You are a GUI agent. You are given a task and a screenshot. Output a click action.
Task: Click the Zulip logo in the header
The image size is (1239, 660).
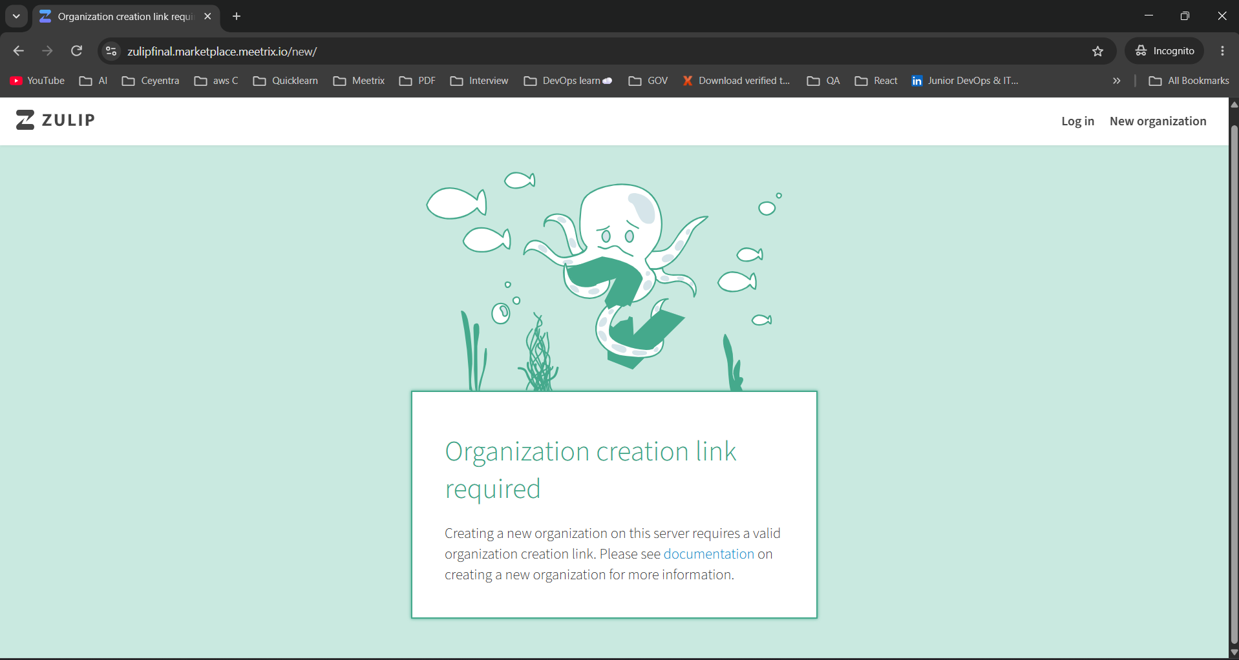[x=56, y=120]
